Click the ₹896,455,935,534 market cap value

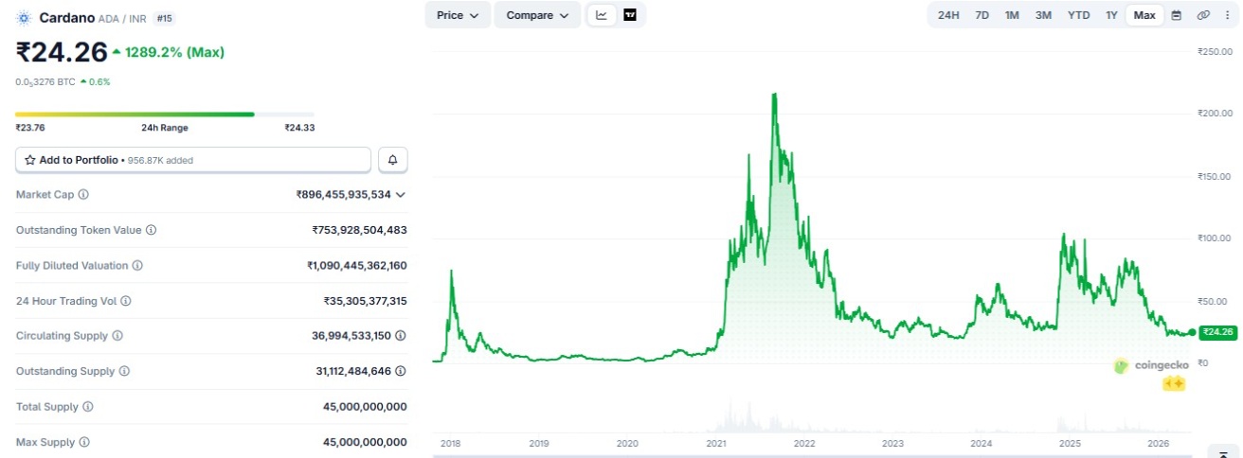click(x=343, y=195)
